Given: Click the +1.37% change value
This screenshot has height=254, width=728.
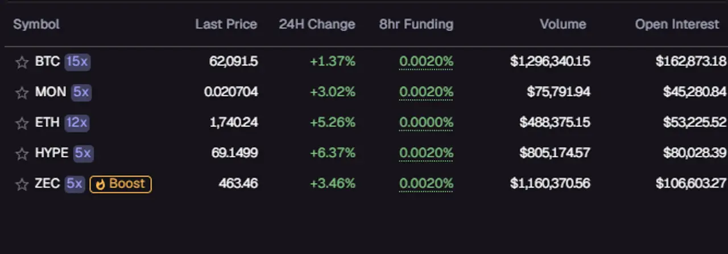Looking at the screenshot, I should 333,61.
